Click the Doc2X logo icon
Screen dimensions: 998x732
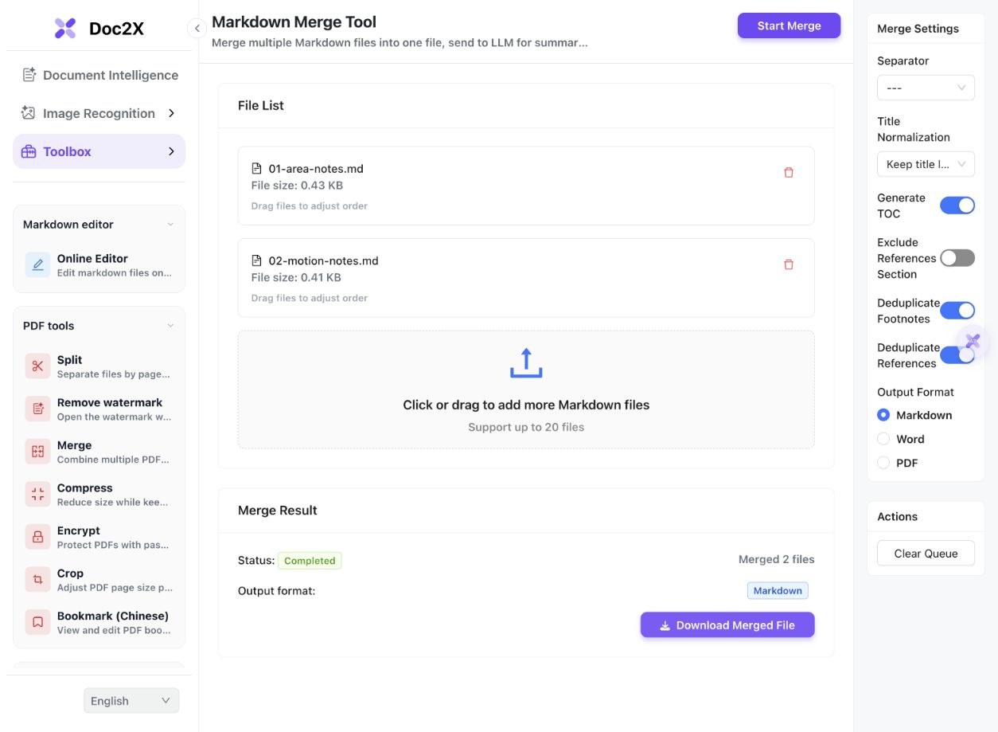pyautogui.click(x=65, y=29)
